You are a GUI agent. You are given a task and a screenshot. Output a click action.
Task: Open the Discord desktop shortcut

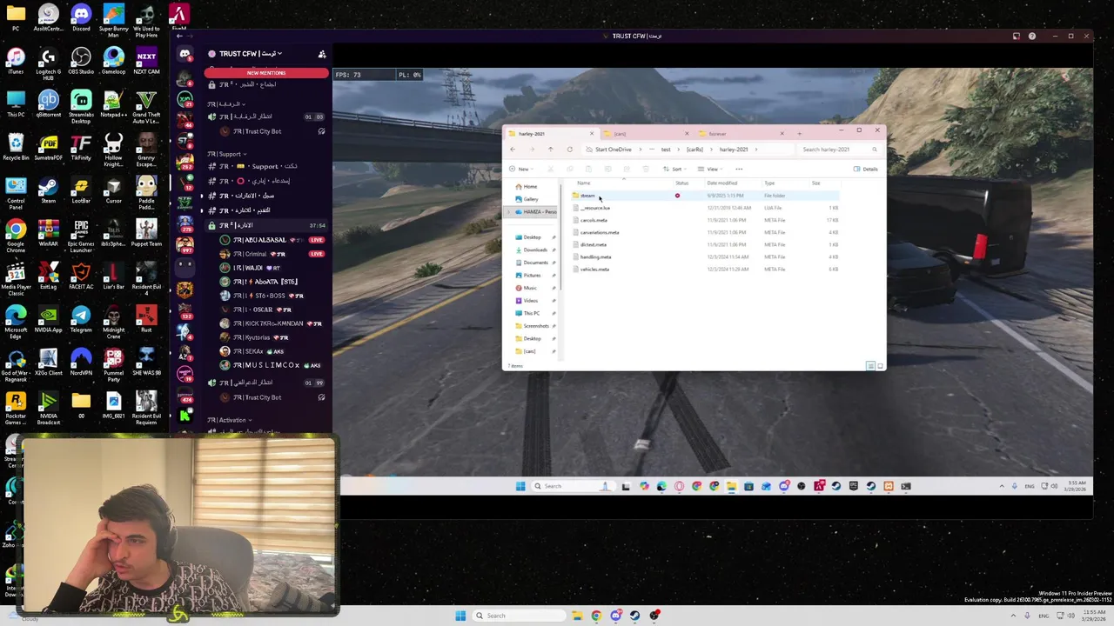tap(81, 17)
